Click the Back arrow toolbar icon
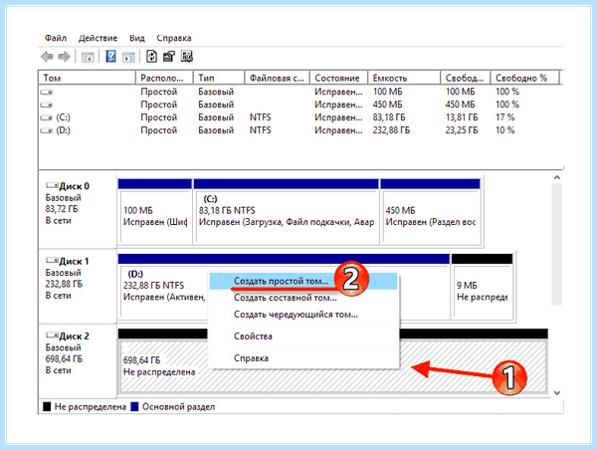This screenshot has width=597, height=450. coord(47,57)
